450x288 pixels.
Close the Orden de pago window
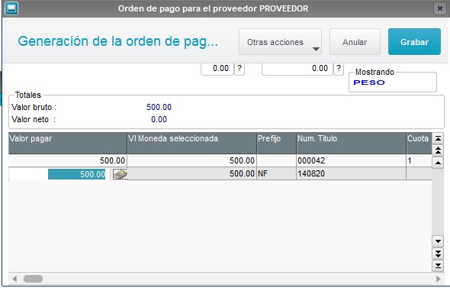[x=439, y=8]
